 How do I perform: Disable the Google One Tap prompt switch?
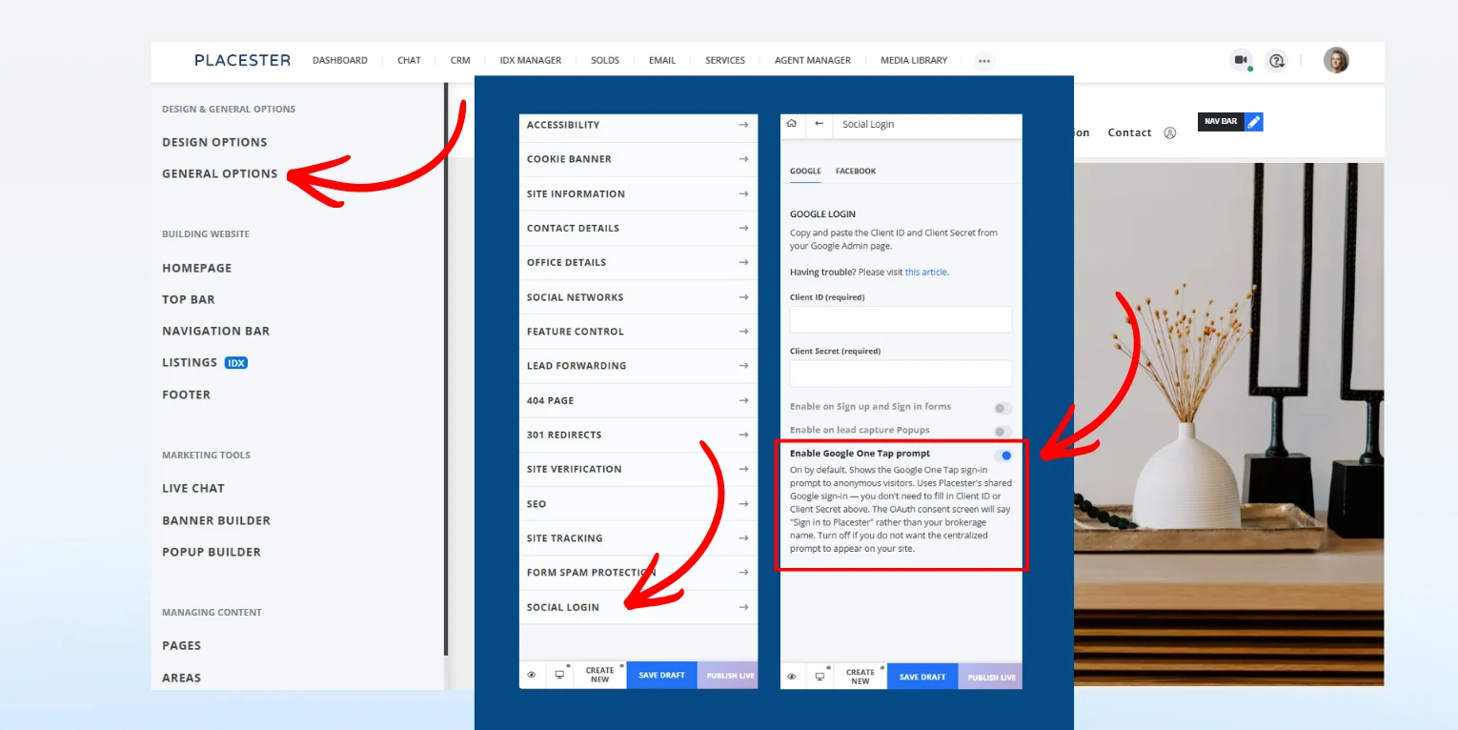point(1002,456)
